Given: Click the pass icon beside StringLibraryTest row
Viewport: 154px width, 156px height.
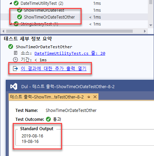Looking at the screenshot, I should click(16, 24).
